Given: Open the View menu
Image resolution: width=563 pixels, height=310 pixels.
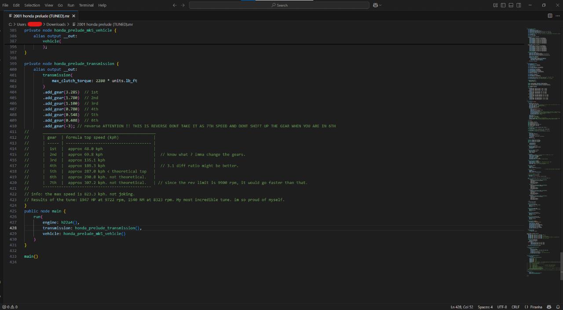Looking at the screenshot, I should click(x=49, y=5).
